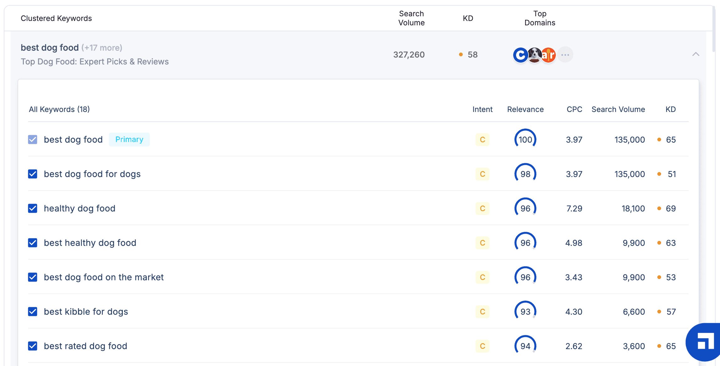Image resolution: width=720 pixels, height=366 pixels.
Task: Click CPC value 2.62
Action: point(574,346)
